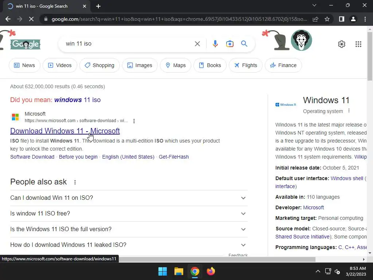The width and height of the screenshot is (373, 280).
Task: Click the browser back arrow
Action: [x=8, y=19]
